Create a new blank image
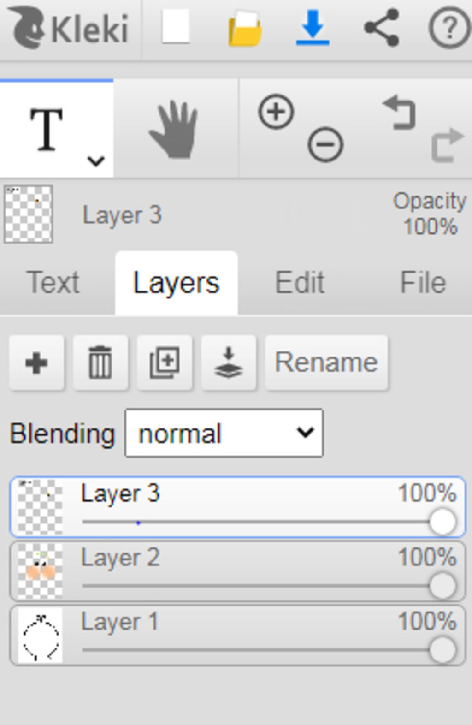472x725 pixels. 176,27
